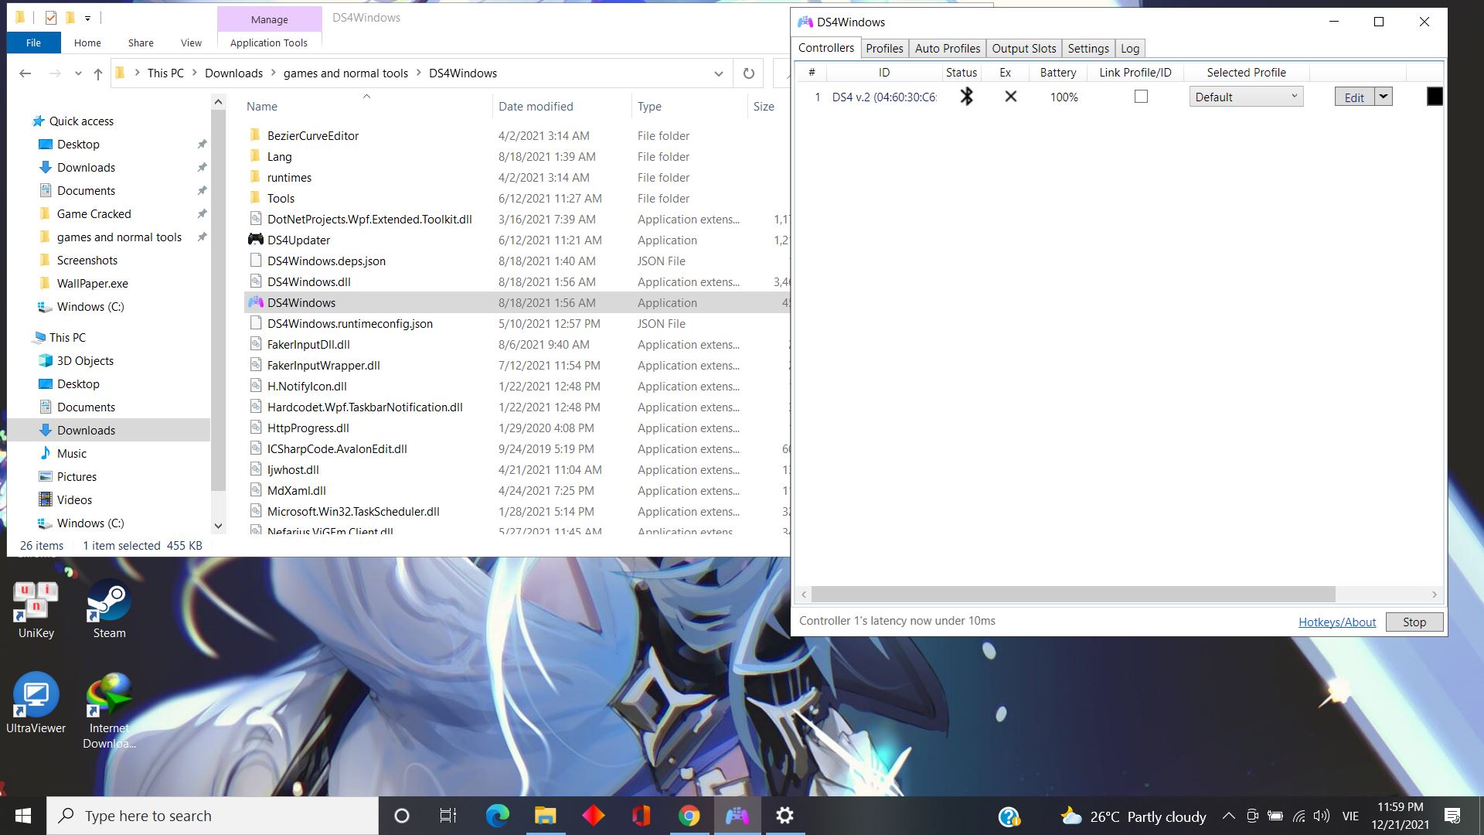Open the Hotkeys/About link
Viewport: 1484px width, 835px height.
click(x=1336, y=622)
